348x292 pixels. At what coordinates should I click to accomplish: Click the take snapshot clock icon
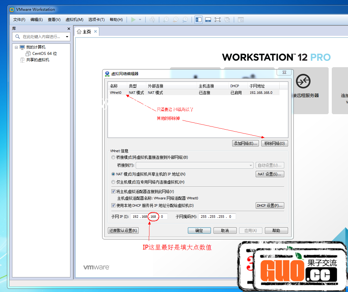click(x=166, y=20)
